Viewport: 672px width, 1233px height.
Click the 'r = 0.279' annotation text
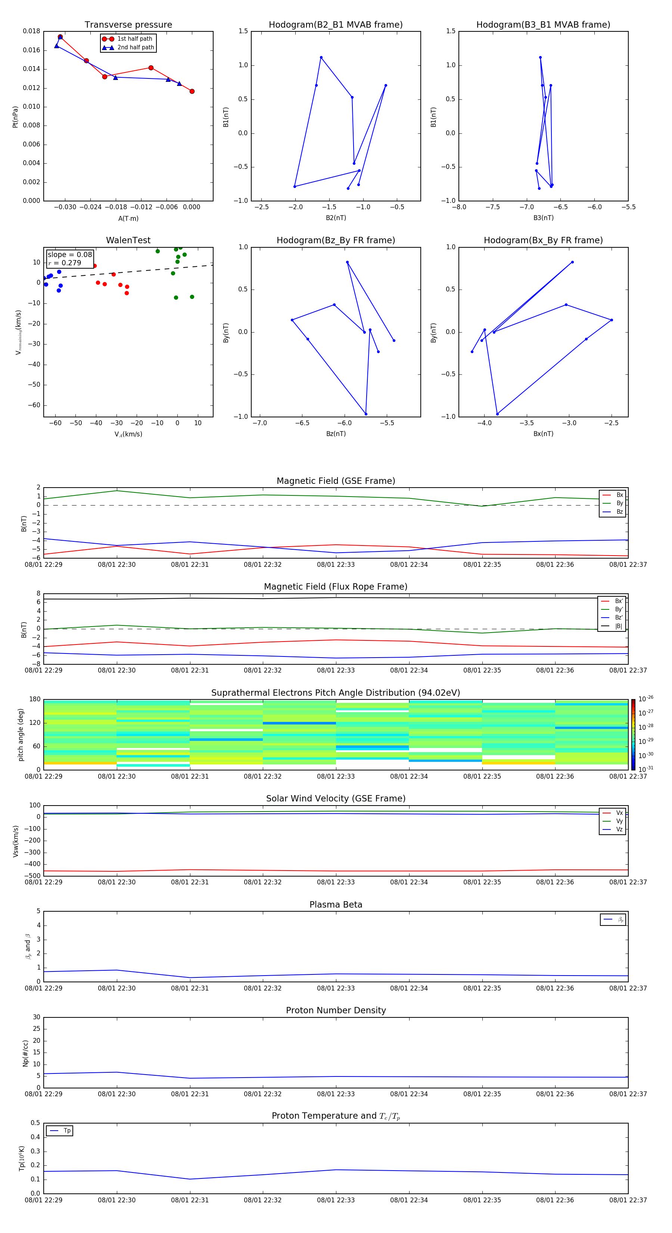(x=65, y=263)
